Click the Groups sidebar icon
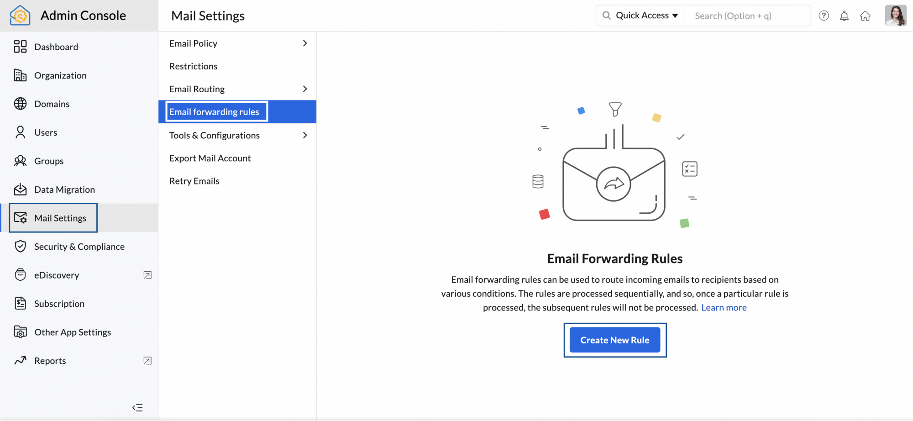 point(21,161)
